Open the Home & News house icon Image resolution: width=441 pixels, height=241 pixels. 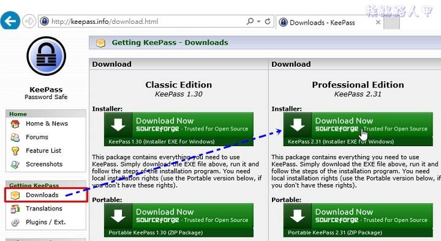[x=15, y=124]
